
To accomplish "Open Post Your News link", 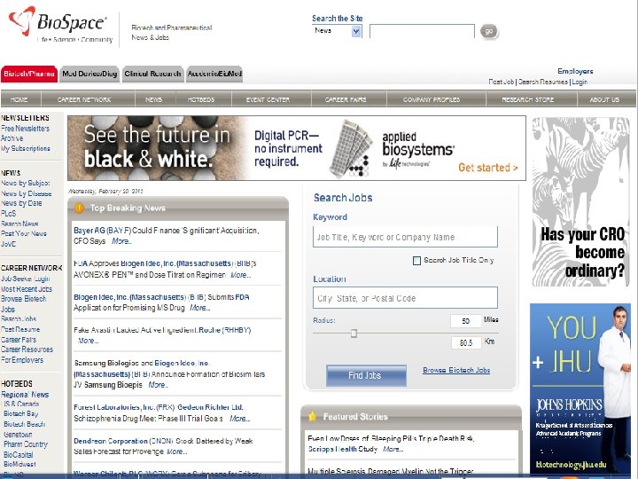I will [x=24, y=233].
